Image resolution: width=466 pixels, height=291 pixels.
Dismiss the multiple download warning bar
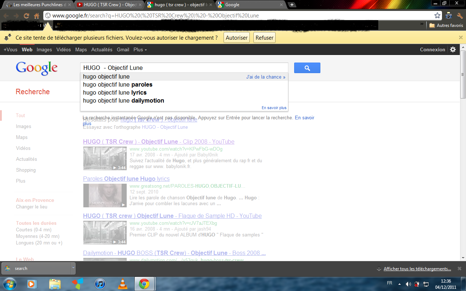(461, 37)
